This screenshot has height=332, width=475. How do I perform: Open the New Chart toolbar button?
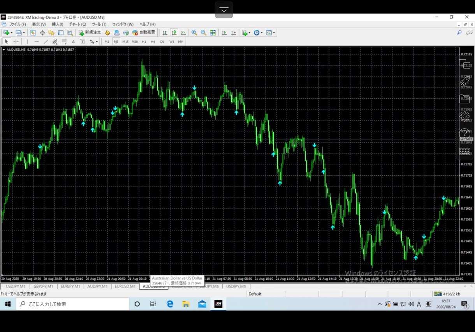(x=6, y=33)
